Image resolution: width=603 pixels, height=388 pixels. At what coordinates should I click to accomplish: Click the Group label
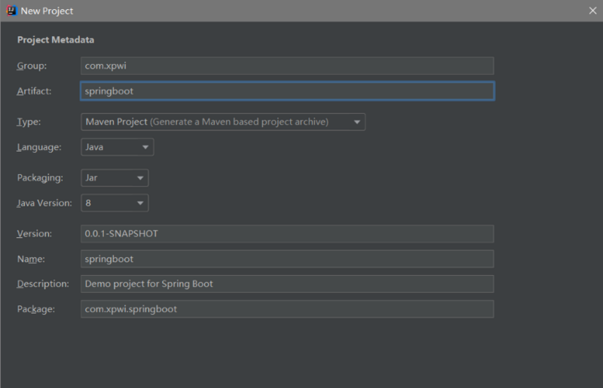coord(32,66)
